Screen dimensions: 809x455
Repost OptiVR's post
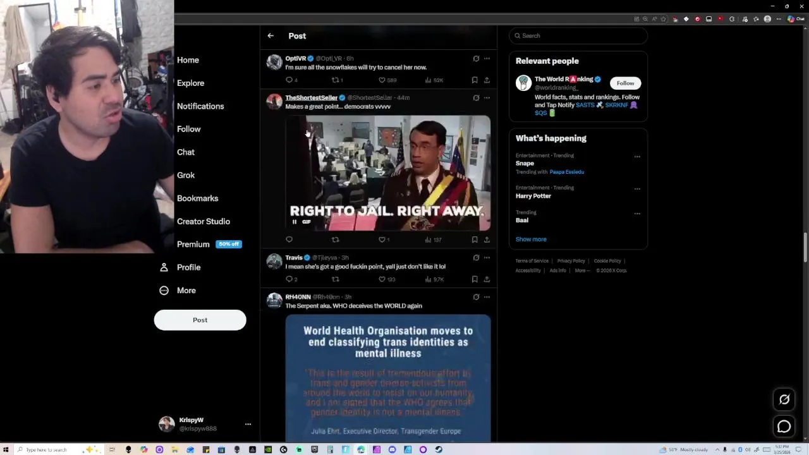coord(336,80)
